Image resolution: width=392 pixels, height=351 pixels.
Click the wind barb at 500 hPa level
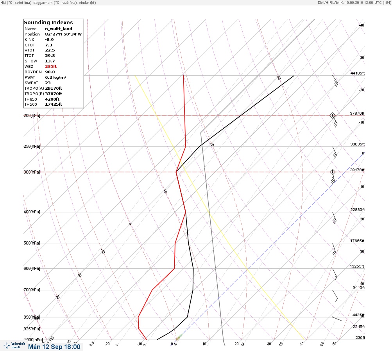click(334, 249)
